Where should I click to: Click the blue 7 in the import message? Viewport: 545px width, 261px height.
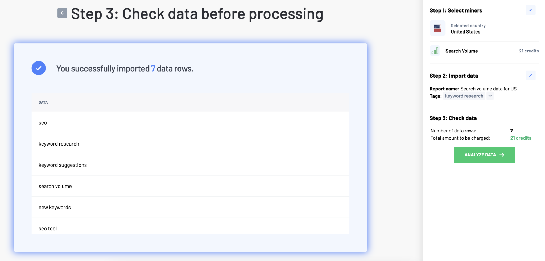[x=153, y=68]
